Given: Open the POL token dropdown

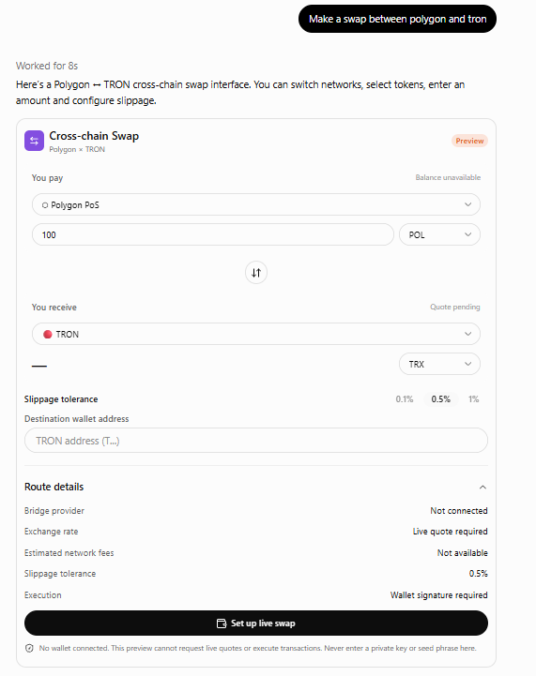Looking at the screenshot, I should pyautogui.click(x=439, y=234).
